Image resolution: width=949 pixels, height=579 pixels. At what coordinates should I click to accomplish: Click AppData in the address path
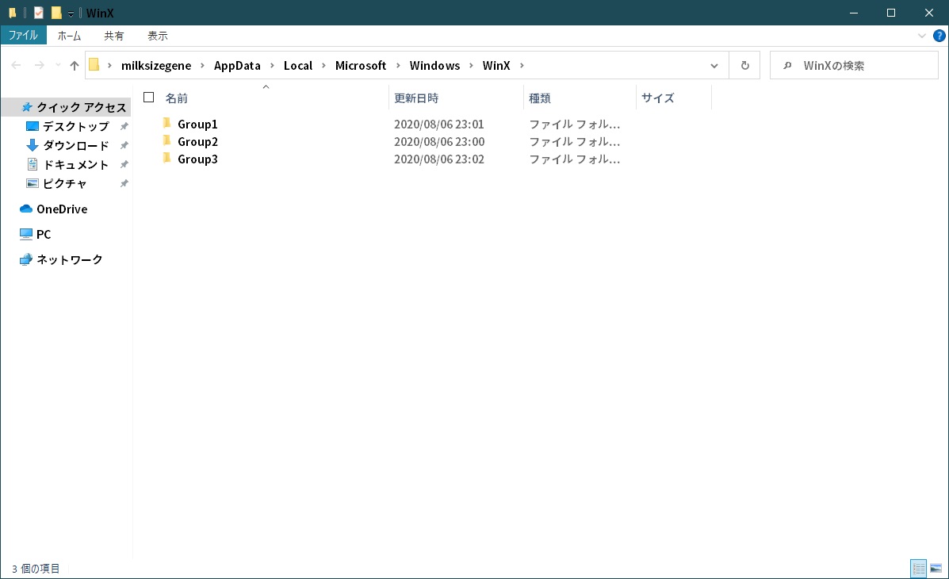[237, 65]
